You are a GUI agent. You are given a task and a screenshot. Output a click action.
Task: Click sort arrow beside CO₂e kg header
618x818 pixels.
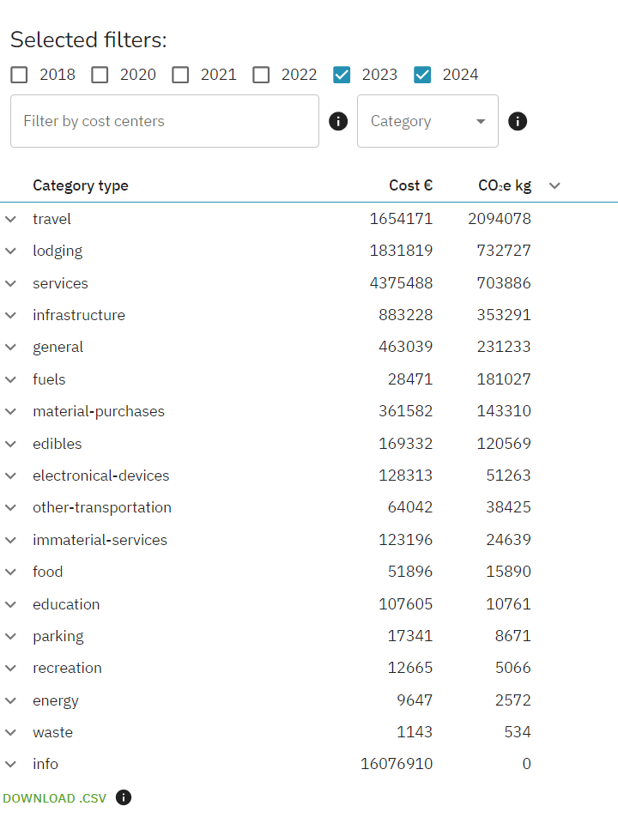coord(554,185)
